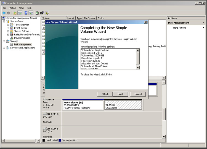The width and height of the screenshot is (207, 149).
Task: Click the Up one level folder icon
Action: tap(15, 13)
